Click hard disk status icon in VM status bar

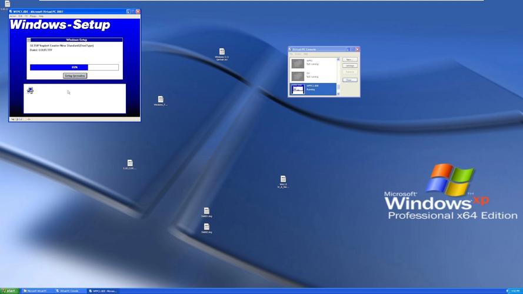[12, 119]
